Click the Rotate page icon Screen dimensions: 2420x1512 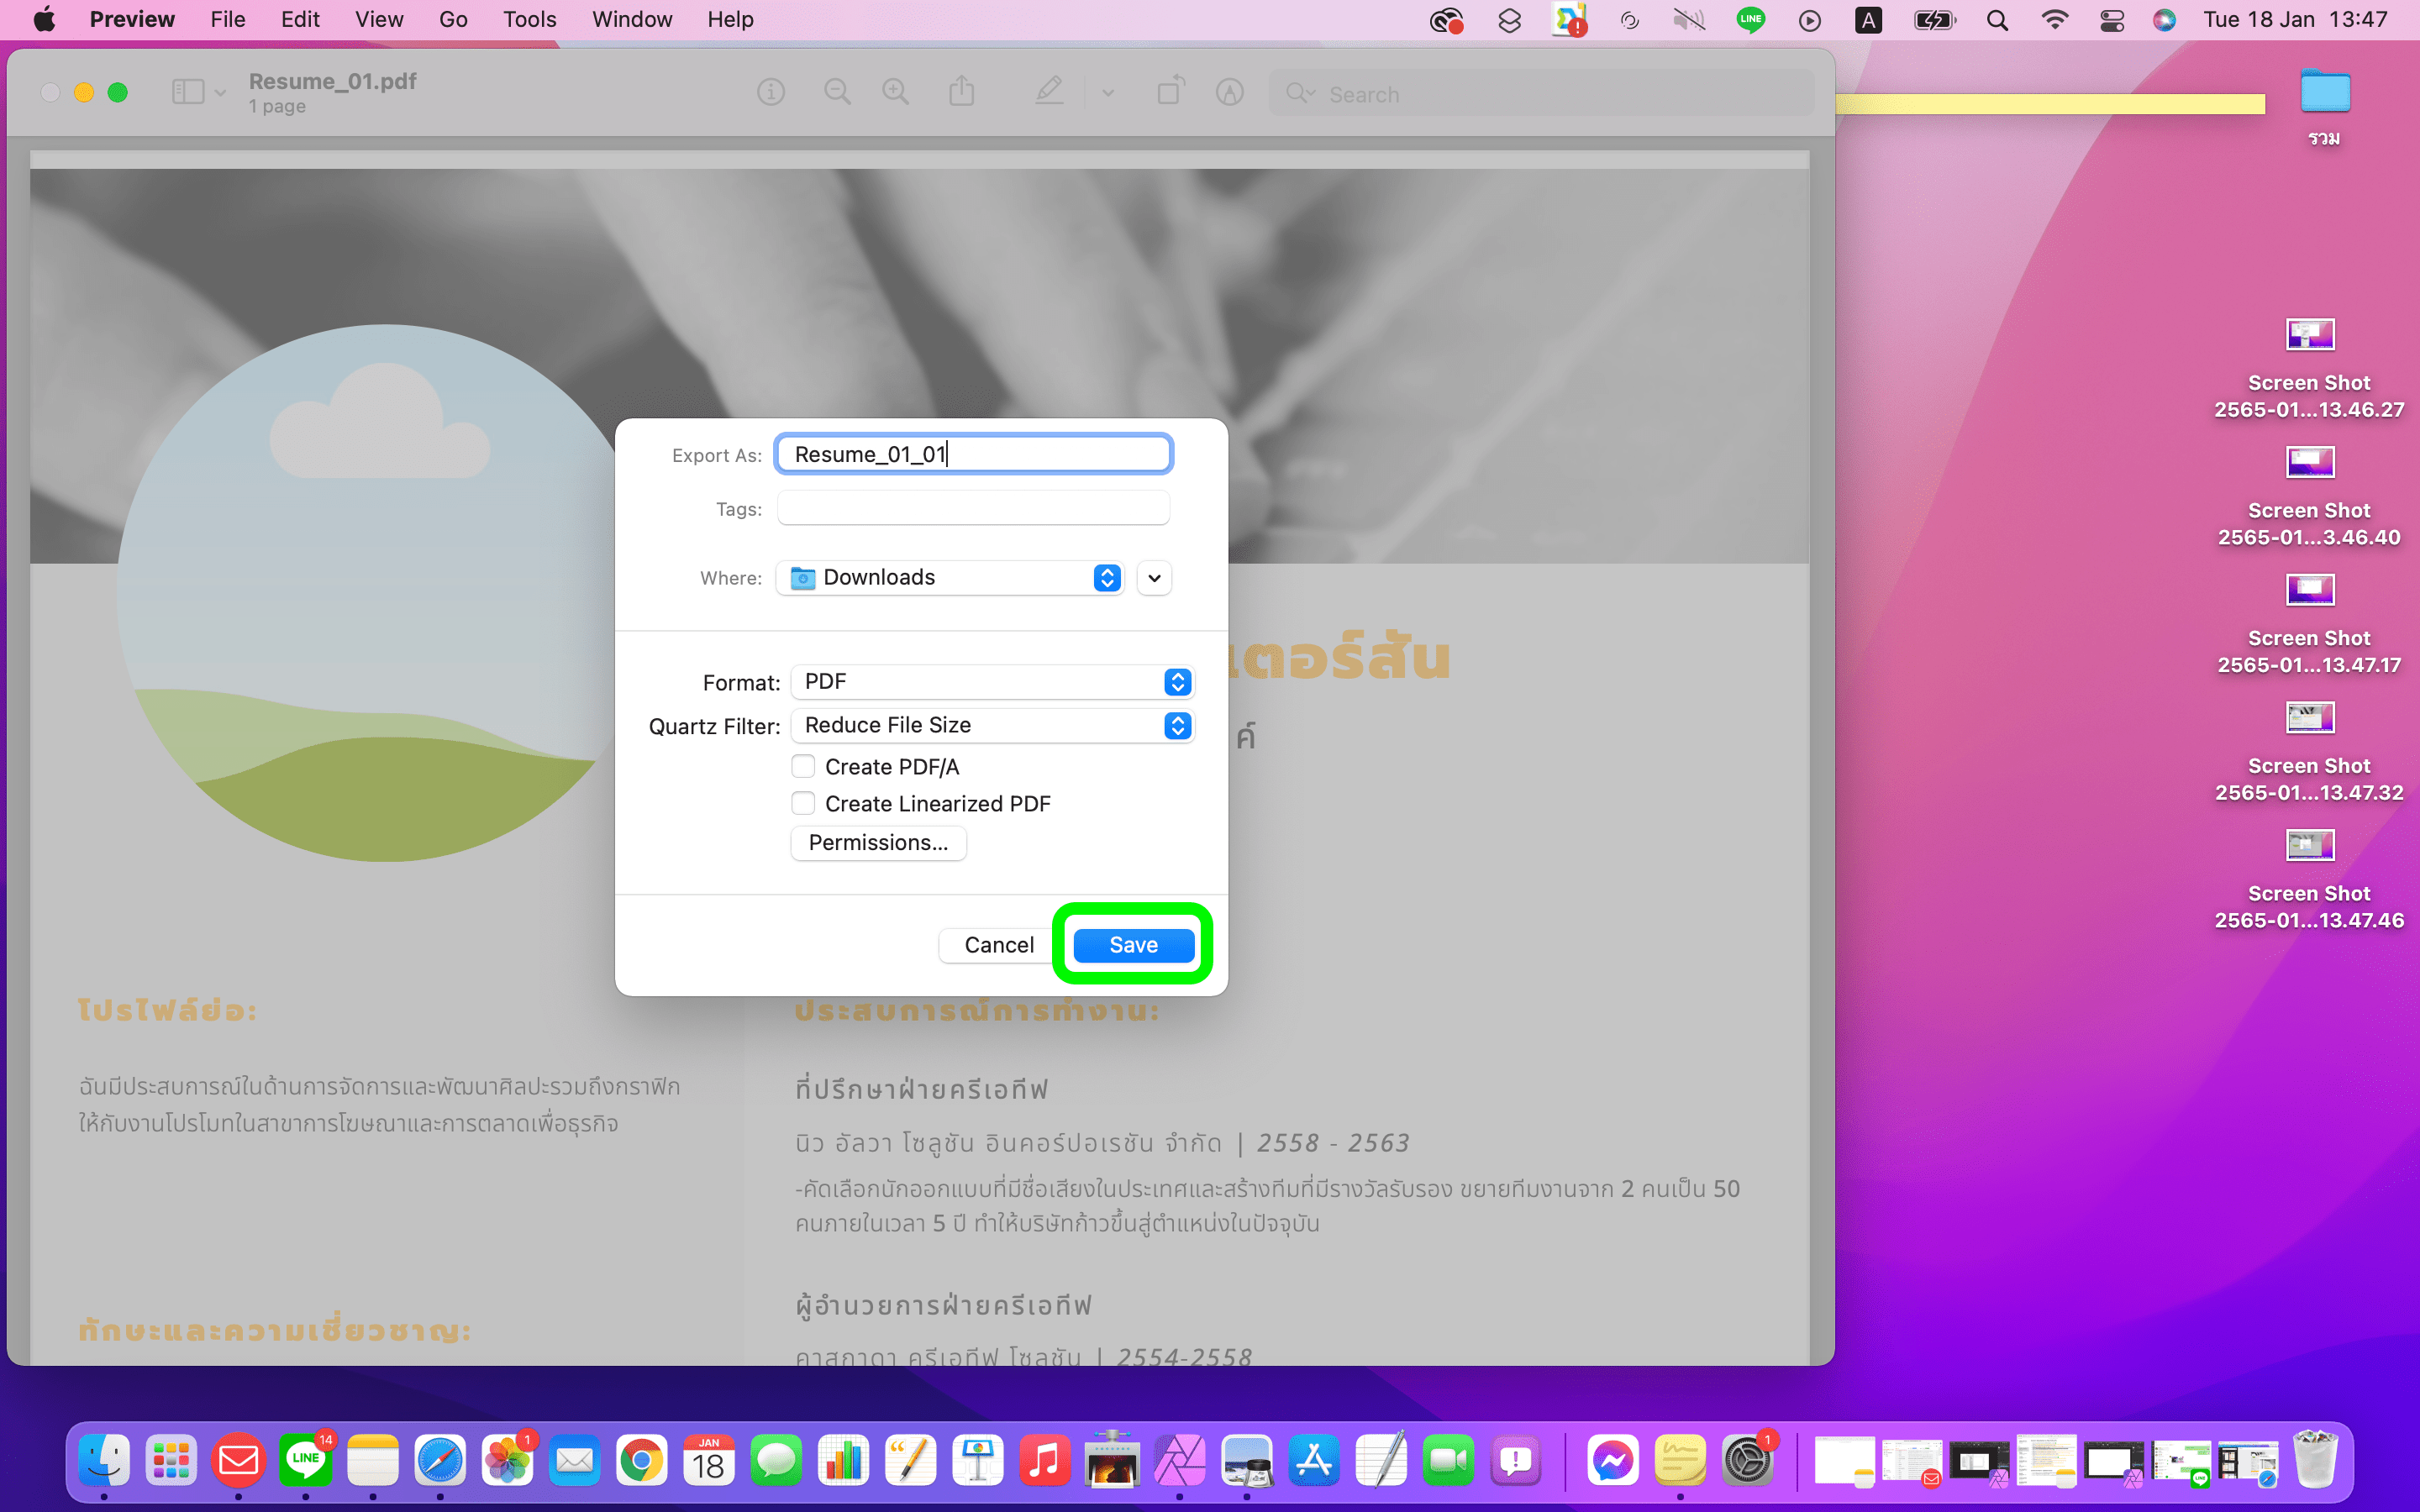click(1170, 93)
